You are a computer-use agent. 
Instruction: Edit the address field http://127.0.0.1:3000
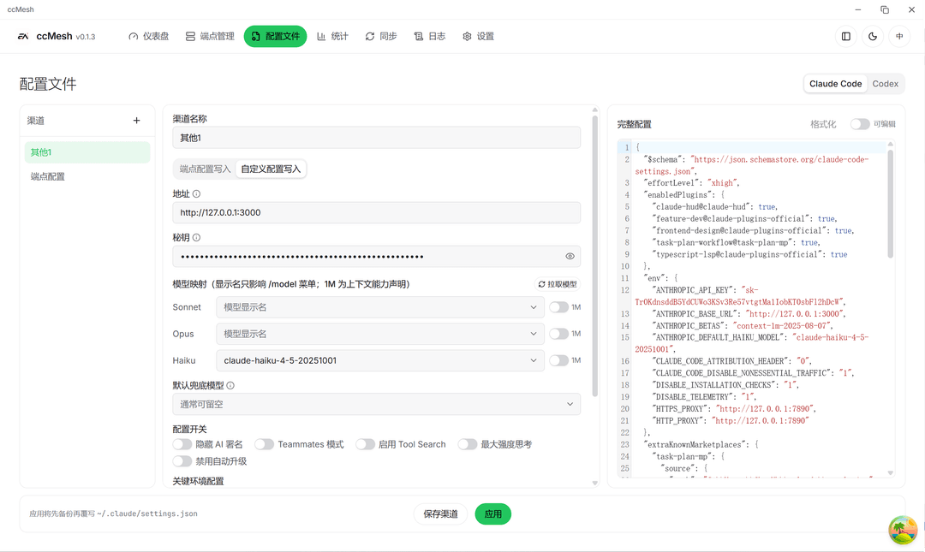(x=376, y=213)
